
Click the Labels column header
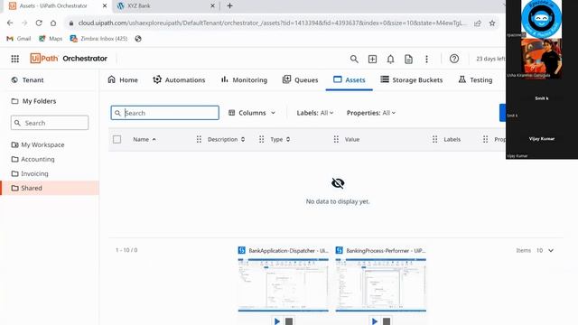coord(452,139)
